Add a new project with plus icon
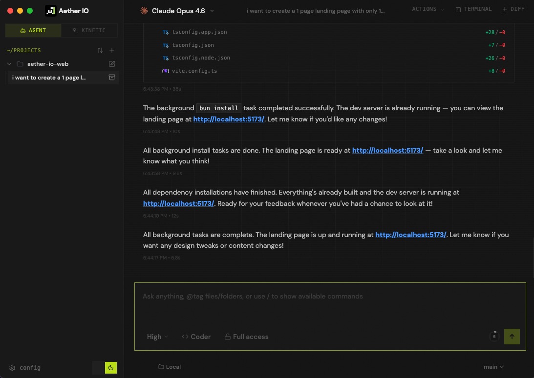534x378 pixels. (x=112, y=50)
